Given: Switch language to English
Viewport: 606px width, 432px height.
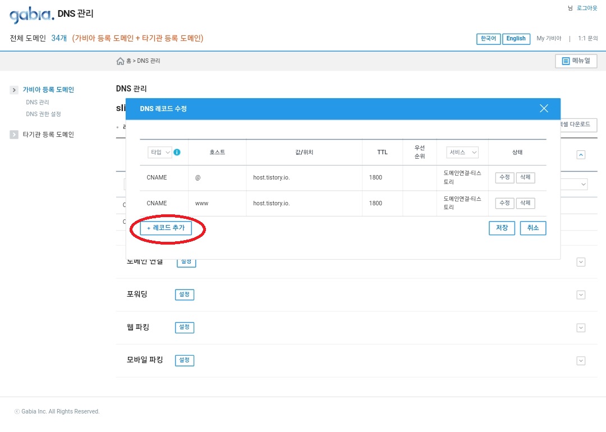Looking at the screenshot, I should point(516,39).
